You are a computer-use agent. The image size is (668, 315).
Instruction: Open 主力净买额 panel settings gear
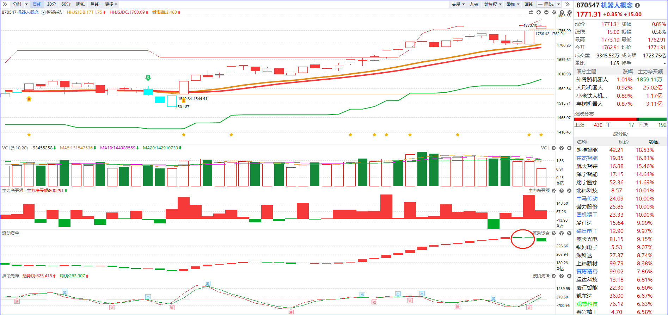[x=554, y=191]
